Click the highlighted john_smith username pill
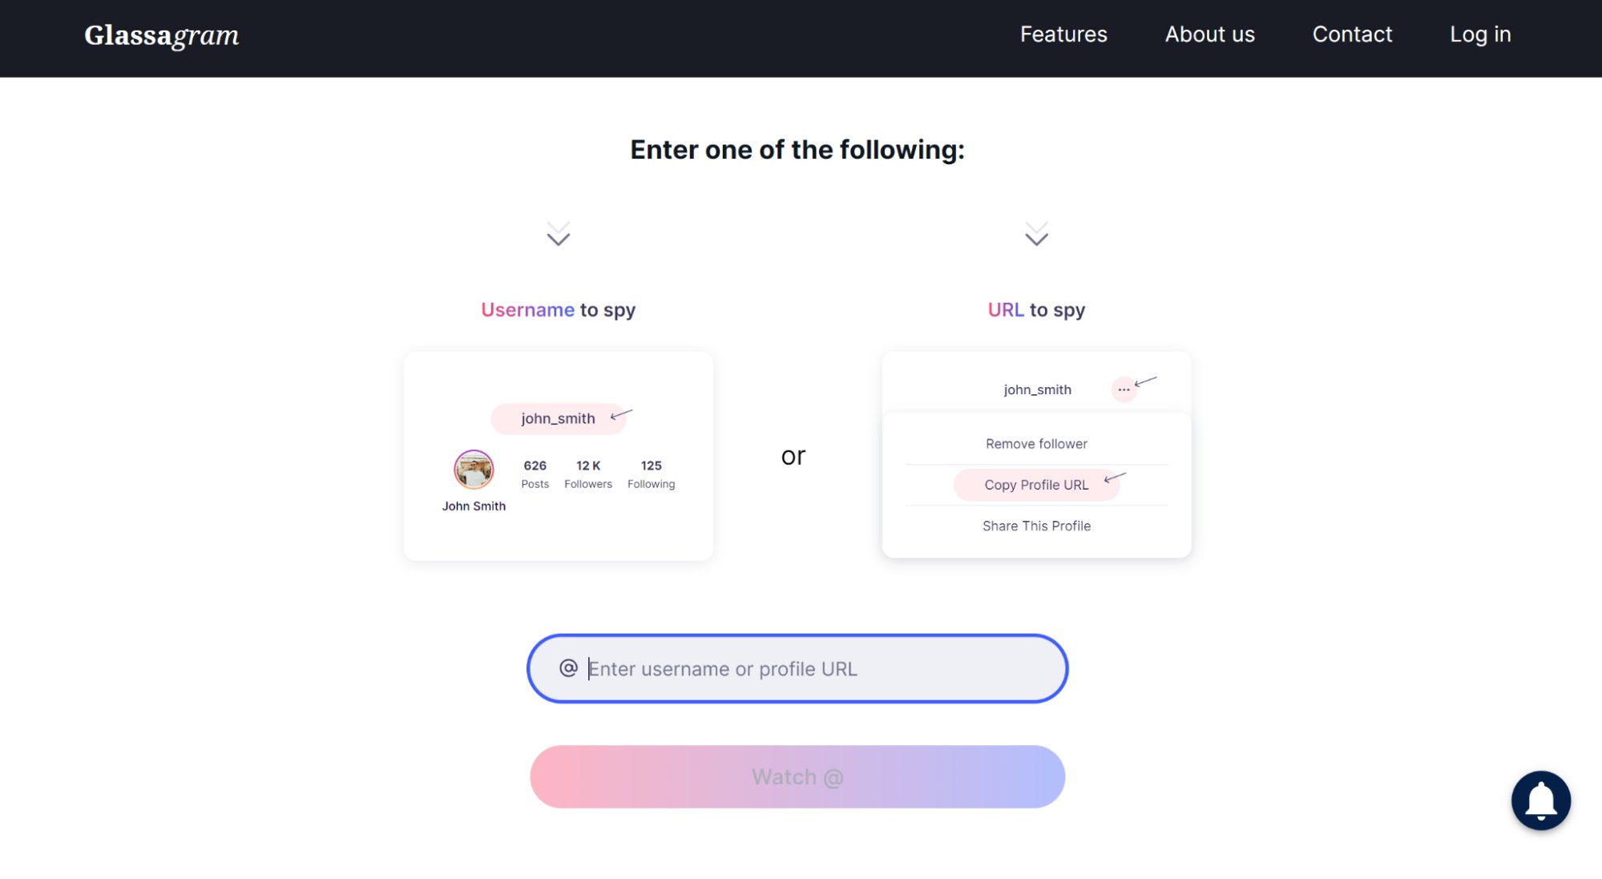The height and width of the screenshot is (879, 1602). pyautogui.click(x=558, y=418)
